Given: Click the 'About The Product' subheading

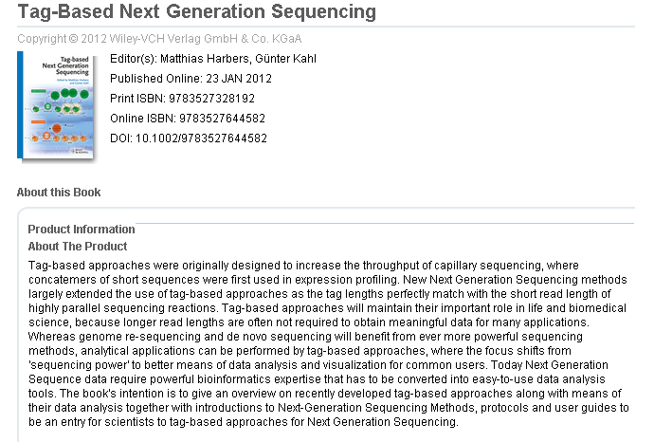Looking at the screenshot, I should (78, 247).
